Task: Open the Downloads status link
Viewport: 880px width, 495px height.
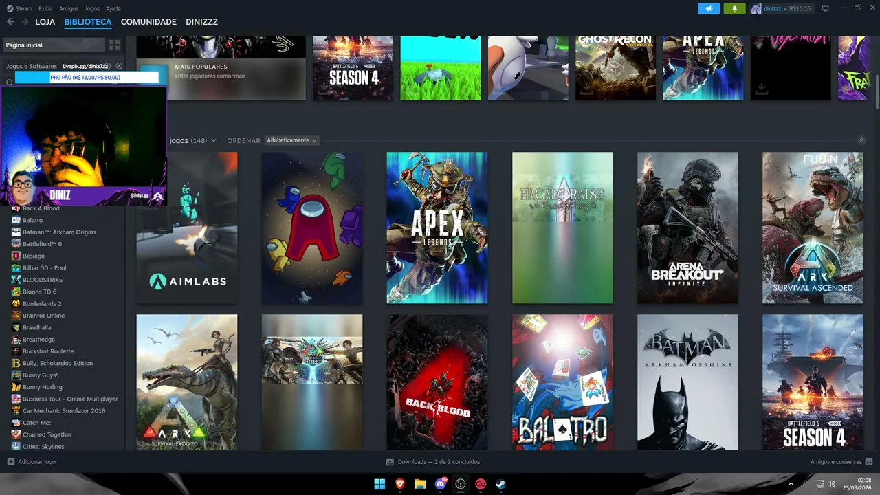Action: tap(433, 462)
